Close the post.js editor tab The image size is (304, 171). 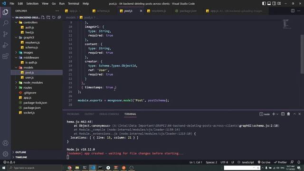(141, 11)
